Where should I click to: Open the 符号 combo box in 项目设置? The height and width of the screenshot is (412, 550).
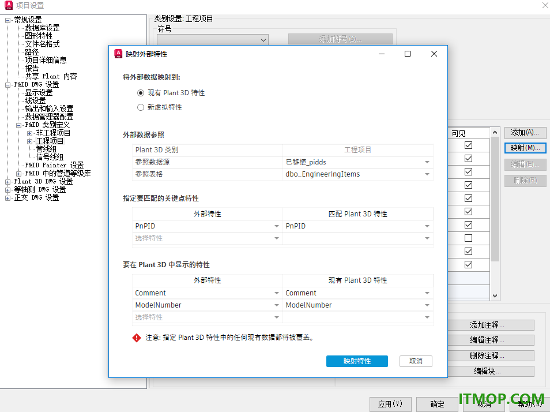click(213, 40)
